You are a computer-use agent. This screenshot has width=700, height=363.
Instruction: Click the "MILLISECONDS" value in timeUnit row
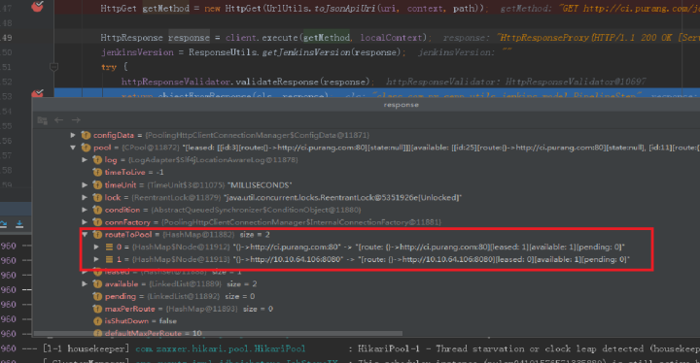tap(260, 184)
